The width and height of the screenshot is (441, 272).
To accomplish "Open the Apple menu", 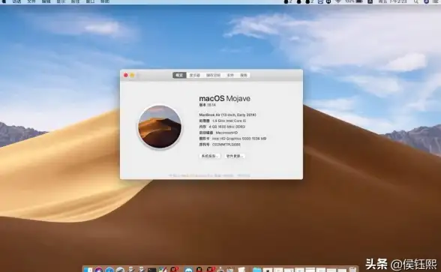I will tap(4, 1).
